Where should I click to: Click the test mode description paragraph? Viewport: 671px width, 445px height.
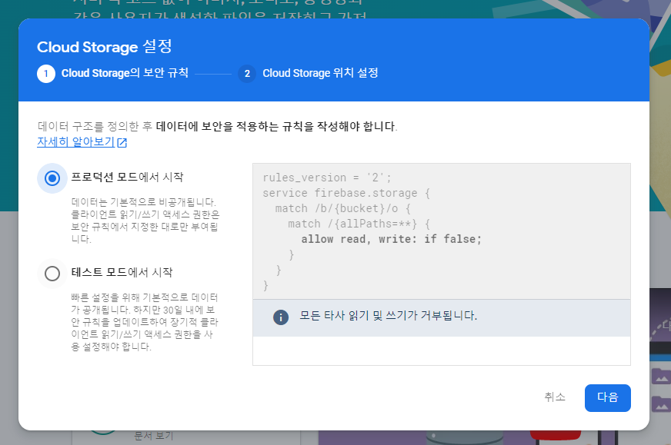pos(145,322)
